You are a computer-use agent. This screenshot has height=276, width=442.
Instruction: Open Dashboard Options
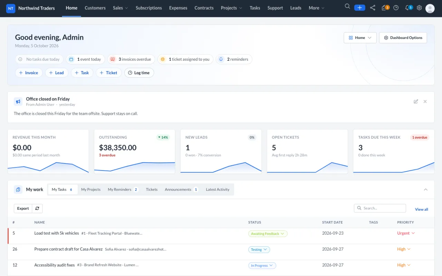click(x=403, y=38)
